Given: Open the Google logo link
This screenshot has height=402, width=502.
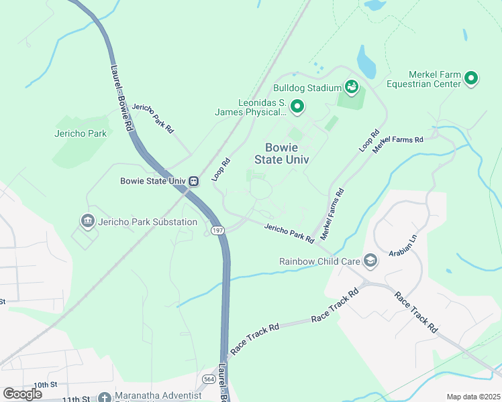Looking at the screenshot, I should (x=23, y=394).
